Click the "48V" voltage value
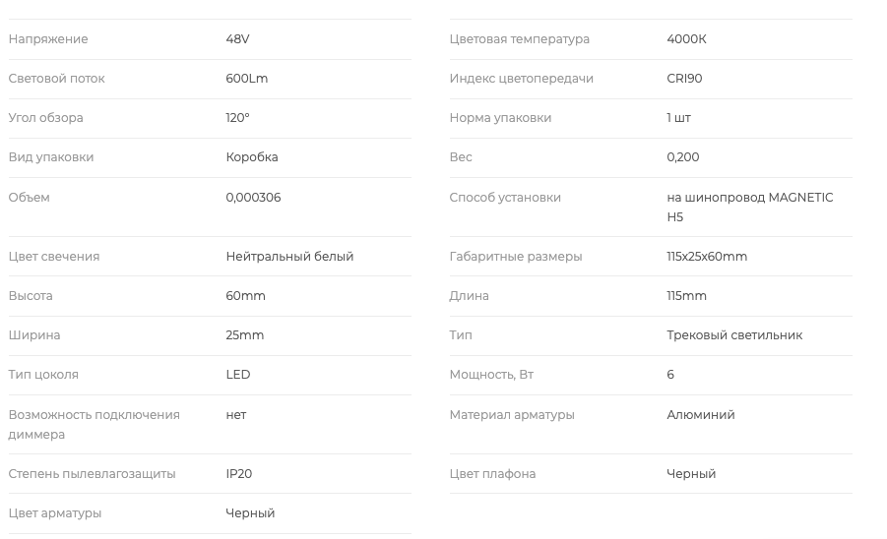Image resolution: width=887 pixels, height=539 pixels. coord(237,39)
